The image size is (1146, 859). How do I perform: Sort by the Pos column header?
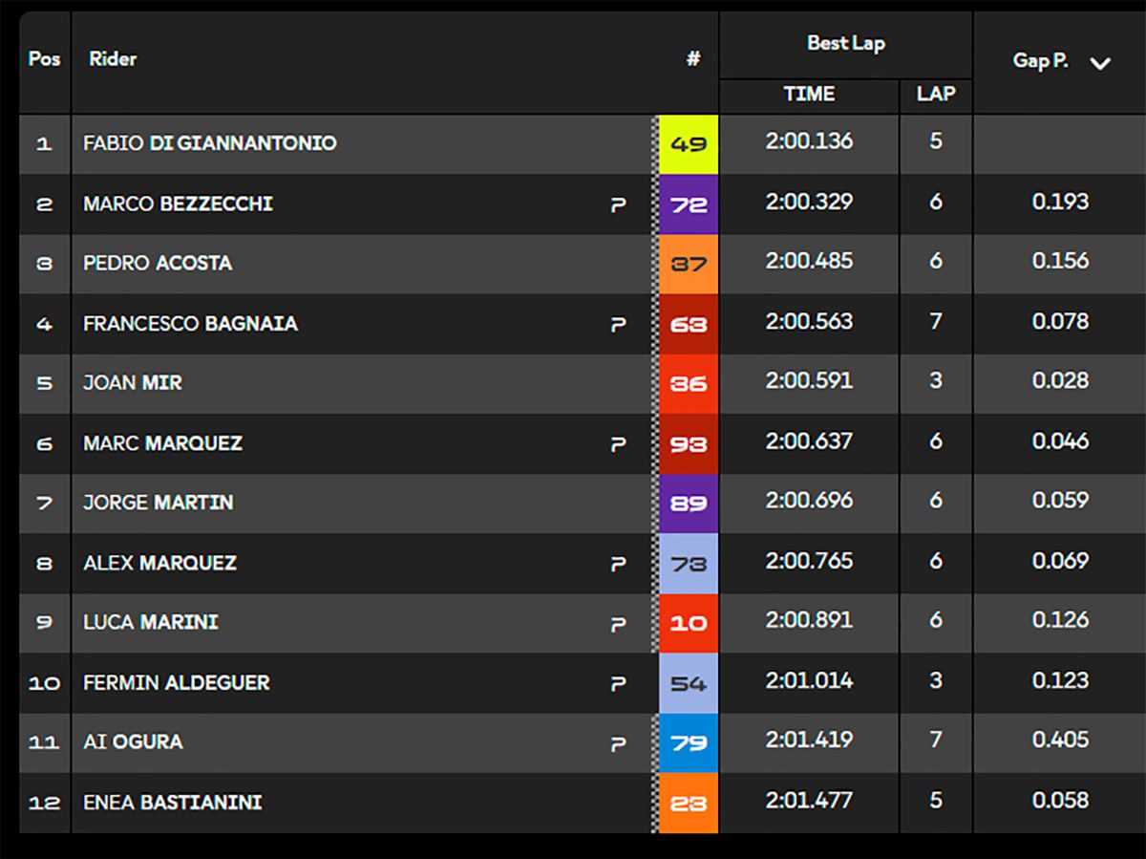pyautogui.click(x=44, y=59)
